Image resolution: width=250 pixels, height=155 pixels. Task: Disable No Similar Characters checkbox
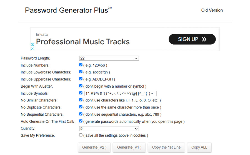coord(81,100)
